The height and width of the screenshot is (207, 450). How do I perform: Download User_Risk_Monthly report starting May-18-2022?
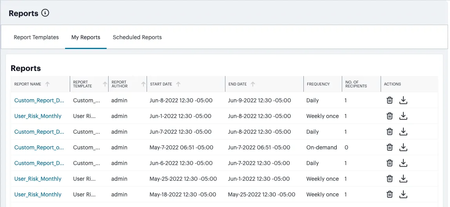403,194
